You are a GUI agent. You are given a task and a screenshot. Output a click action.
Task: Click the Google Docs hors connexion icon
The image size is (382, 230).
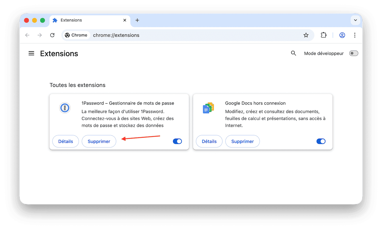pos(208,108)
